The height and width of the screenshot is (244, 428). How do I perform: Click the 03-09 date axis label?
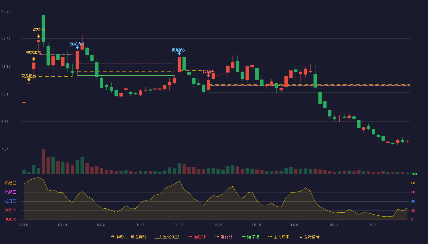(24, 225)
